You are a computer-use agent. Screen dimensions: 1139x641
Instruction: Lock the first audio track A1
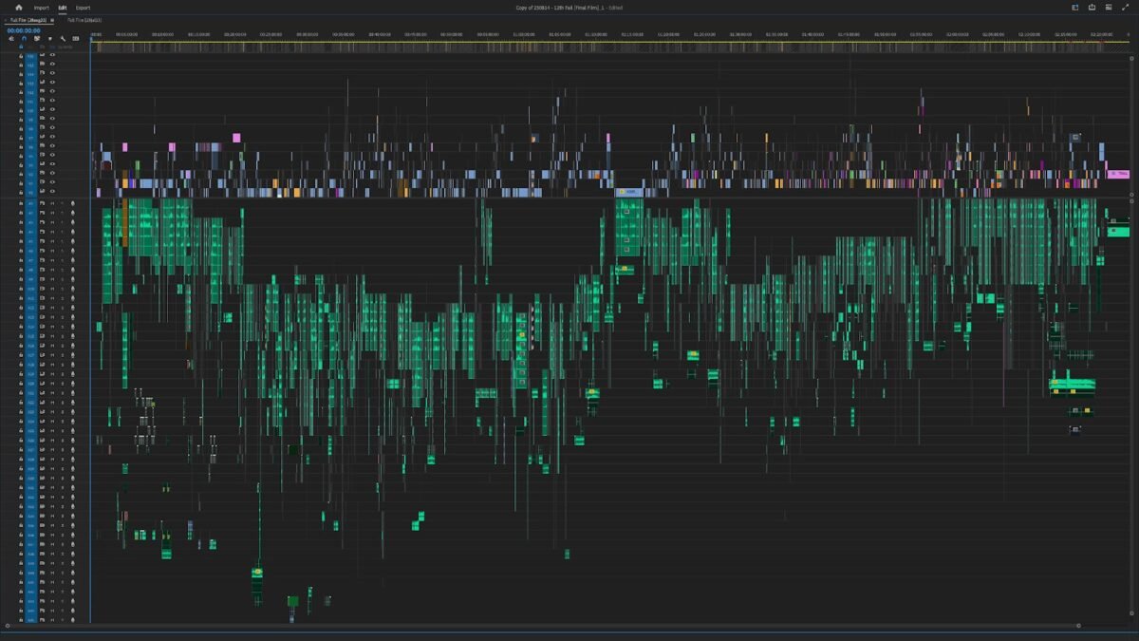(21, 204)
